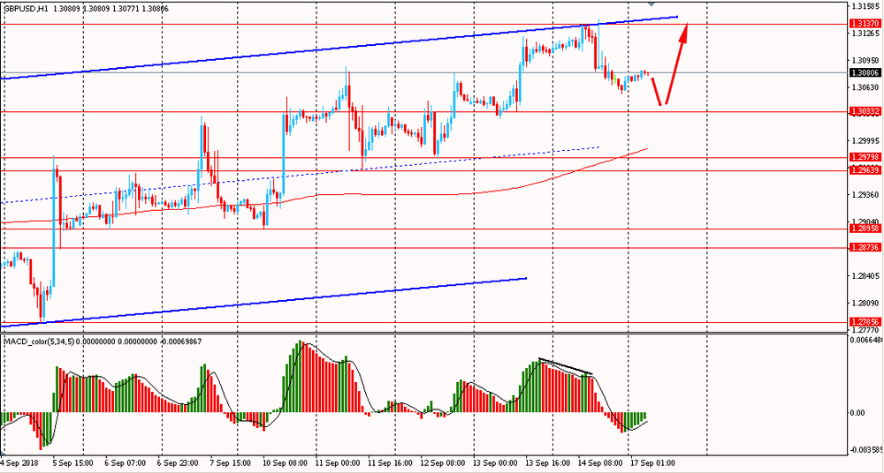Click the 14 Sep 08:00 time label
This screenshot has height=473, width=884.
pyautogui.click(x=600, y=463)
